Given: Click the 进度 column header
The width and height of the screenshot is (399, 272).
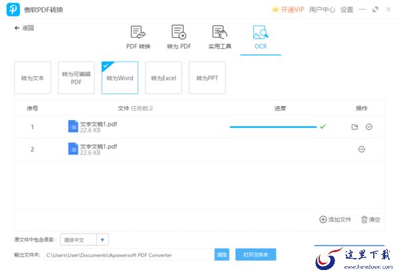Looking at the screenshot, I should pyautogui.click(x=280, y=108).
